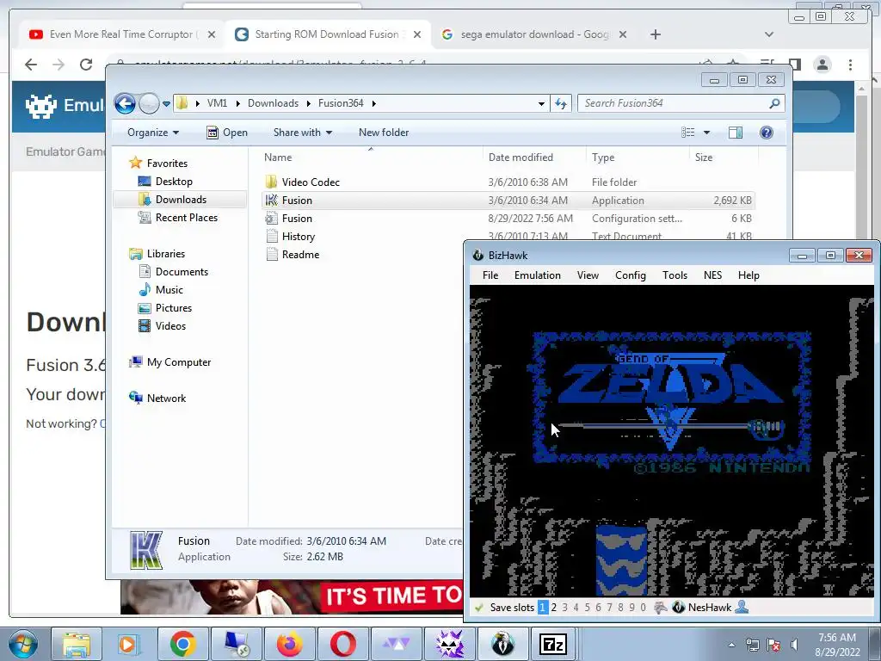The height and width of the screenshot is (661, 881).
Task: Select save slot 1 in BizHawk
Action: point(543,608)
